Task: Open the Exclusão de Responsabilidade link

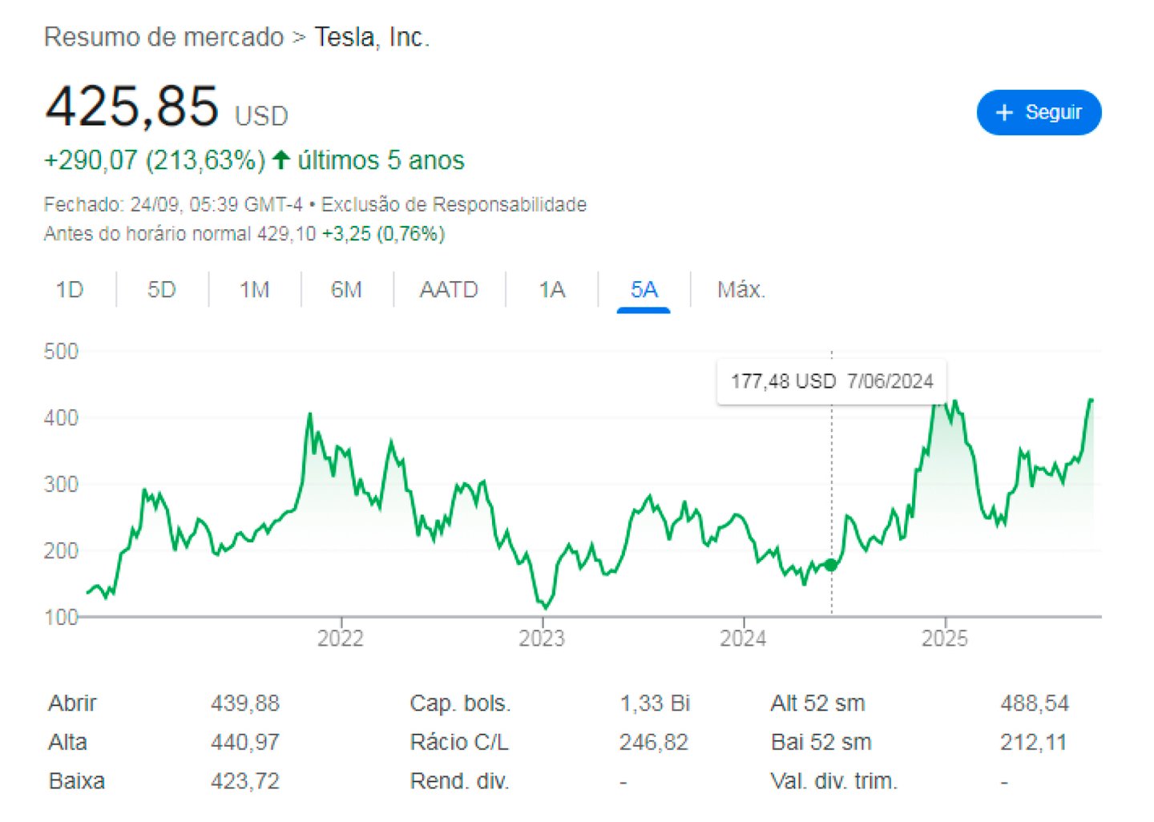Action: click(x=454, y=204)
